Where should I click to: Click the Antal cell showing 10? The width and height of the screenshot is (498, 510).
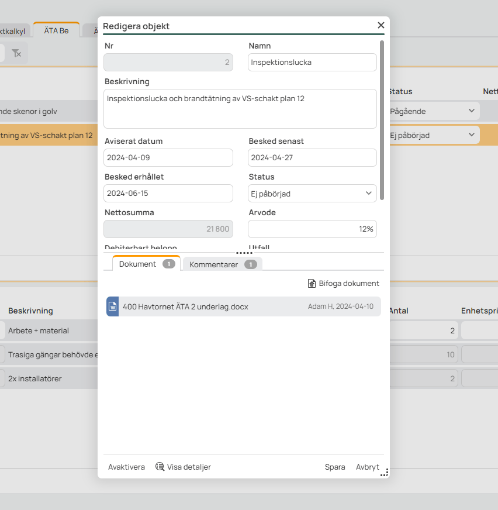[424, 354]
